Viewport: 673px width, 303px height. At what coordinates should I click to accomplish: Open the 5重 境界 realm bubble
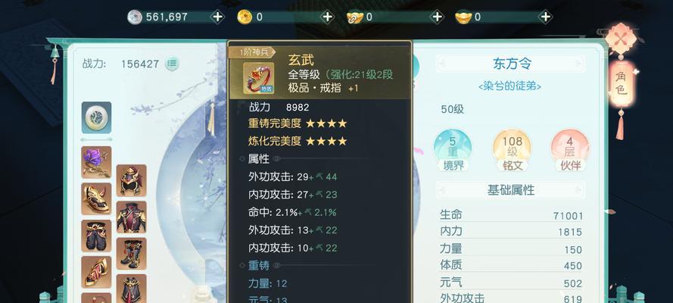pos(453,150)
